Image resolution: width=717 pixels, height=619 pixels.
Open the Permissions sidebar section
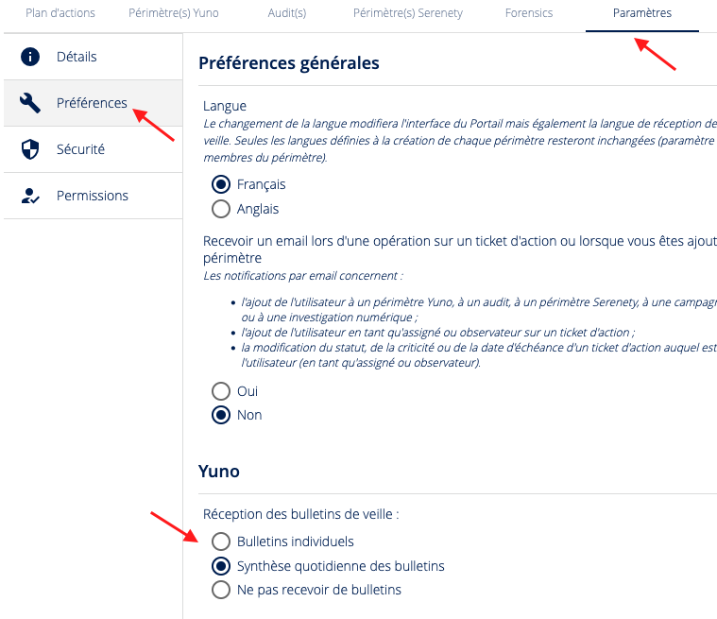(93, 196)
